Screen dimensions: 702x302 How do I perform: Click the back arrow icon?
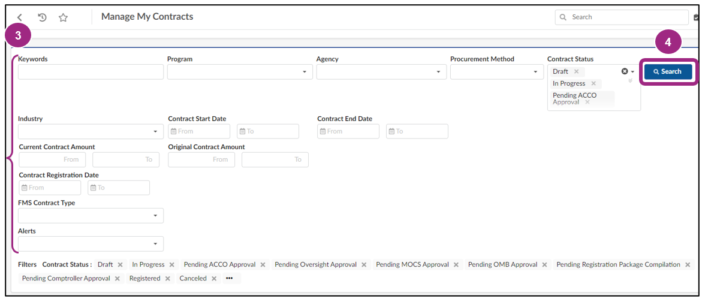(20, 17)
